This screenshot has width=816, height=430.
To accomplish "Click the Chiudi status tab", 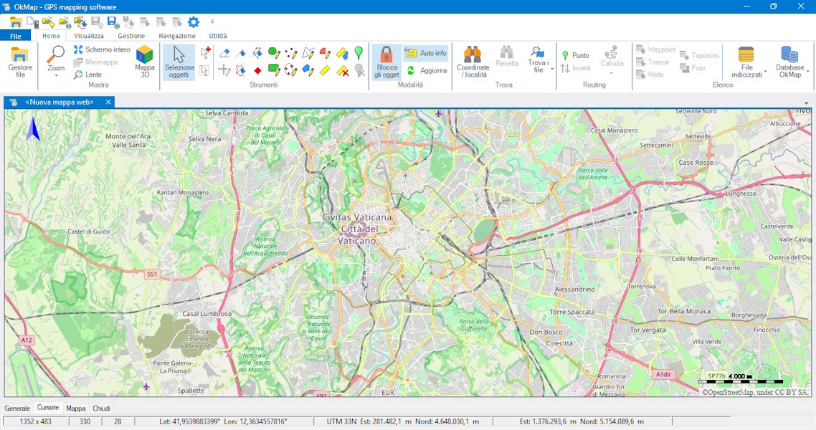I will coord(102,408).
